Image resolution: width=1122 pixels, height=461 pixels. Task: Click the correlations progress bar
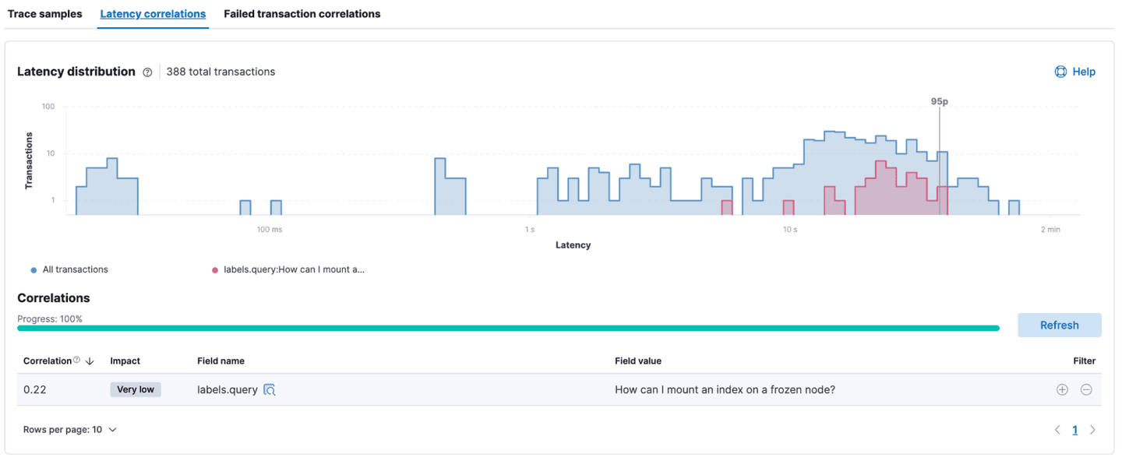[506, 329]
